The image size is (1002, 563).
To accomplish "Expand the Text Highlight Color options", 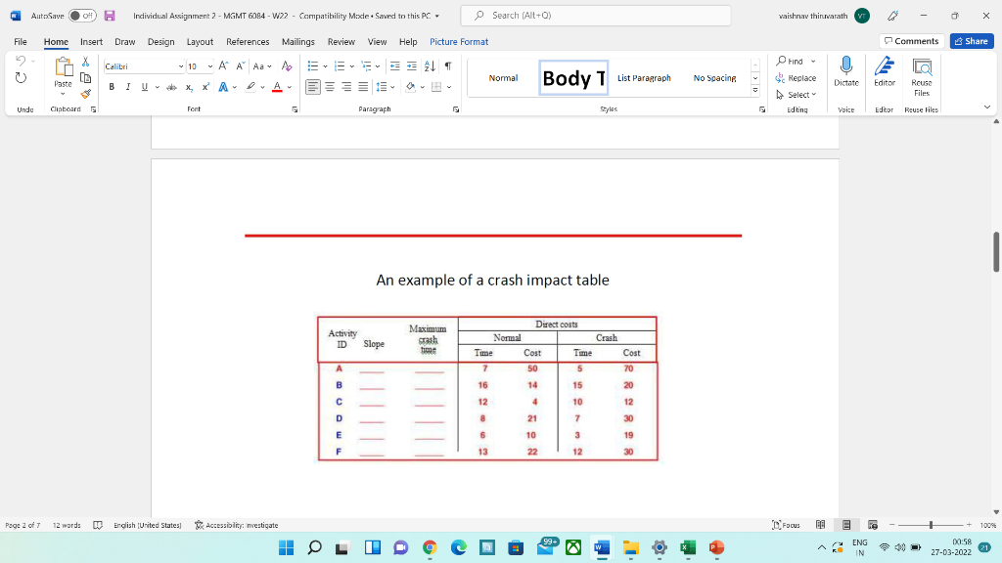I will (262, 87).
